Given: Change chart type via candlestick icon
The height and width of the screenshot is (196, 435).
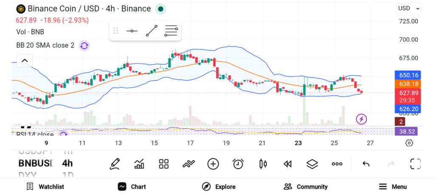Looking at the screenshot, I should (x=263, y=164).
